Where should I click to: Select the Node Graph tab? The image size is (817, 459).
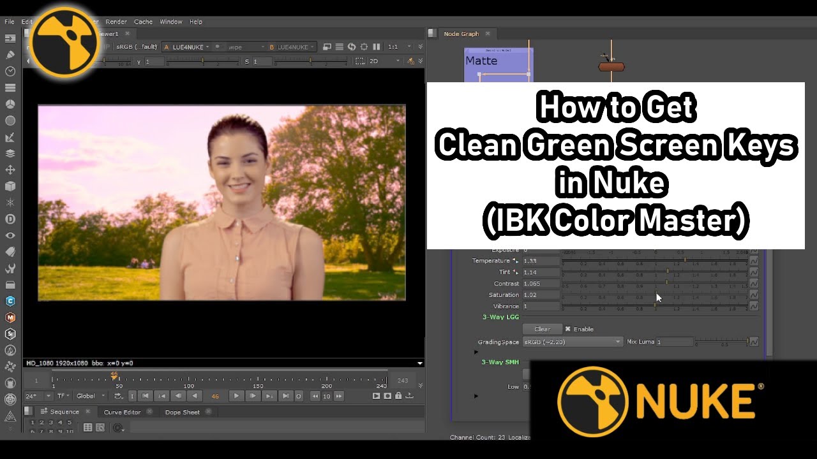461,34
